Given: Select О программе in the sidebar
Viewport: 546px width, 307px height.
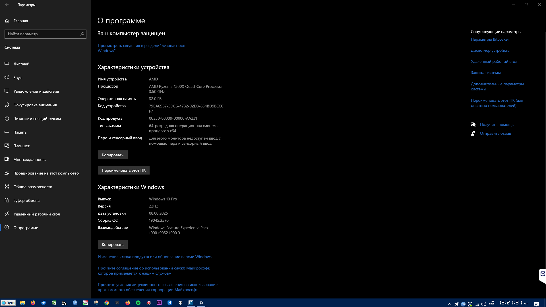Looking at the screenshot, I should tap(45, 228).
